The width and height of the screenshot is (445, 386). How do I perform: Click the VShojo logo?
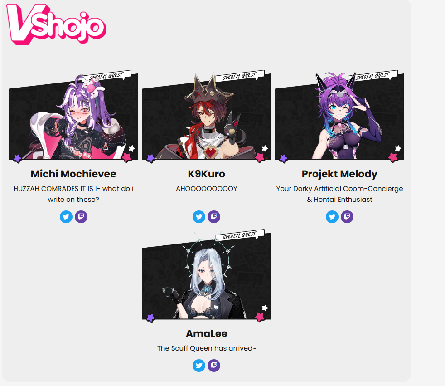pyautogui.click(x=57, y=24)
